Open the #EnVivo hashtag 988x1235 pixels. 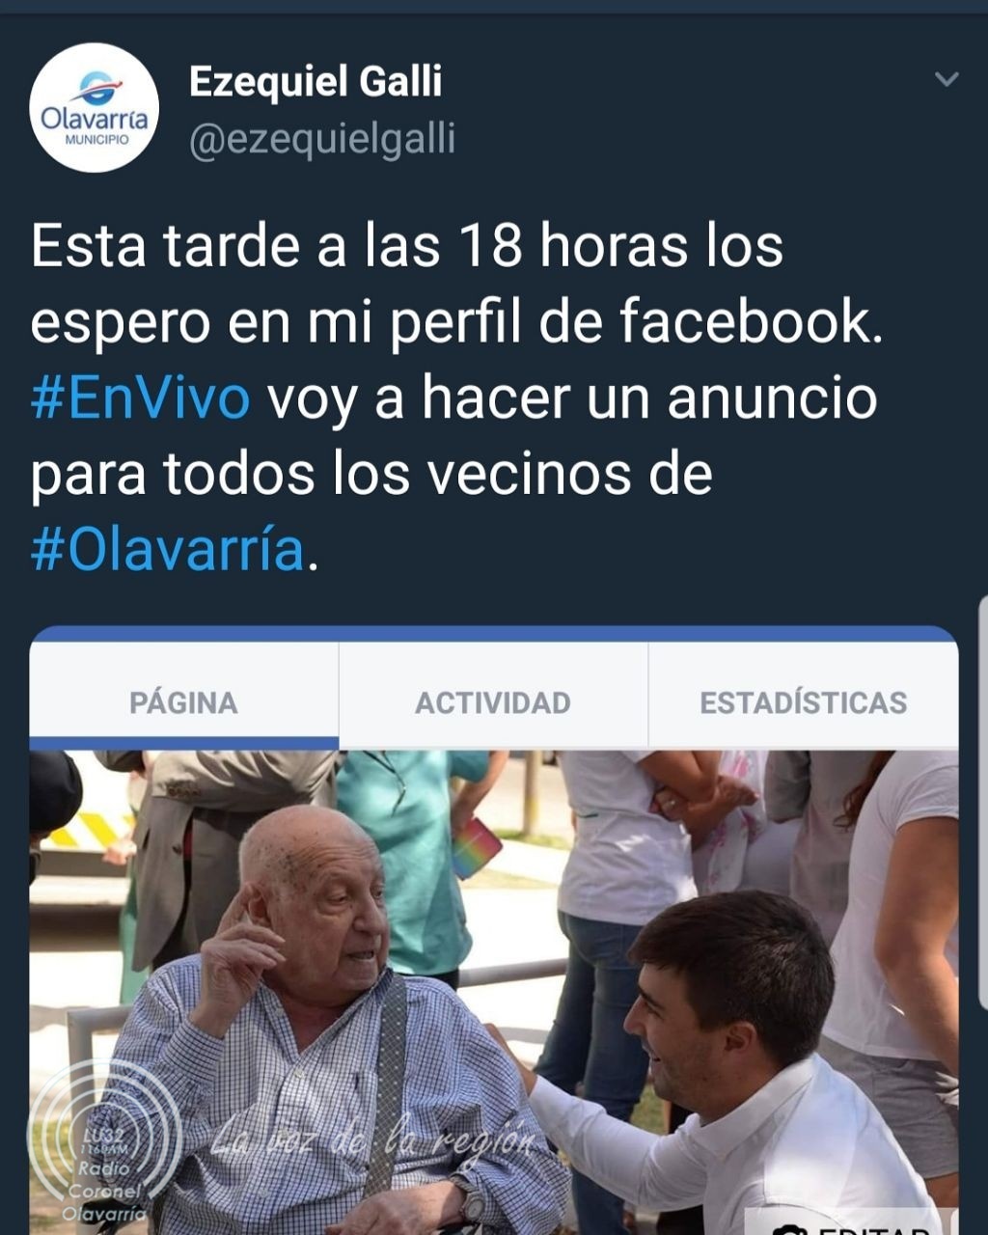(141, 398)
